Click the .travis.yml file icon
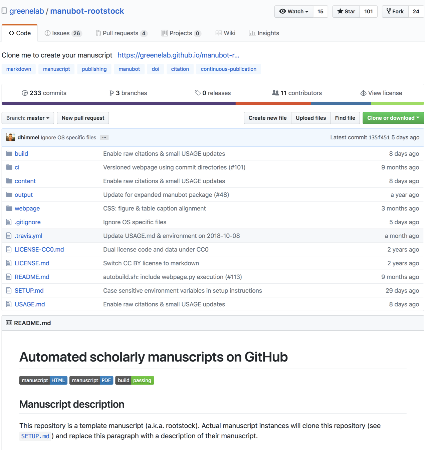Viewport: 425px width, 450px height. tap(9, 236)
